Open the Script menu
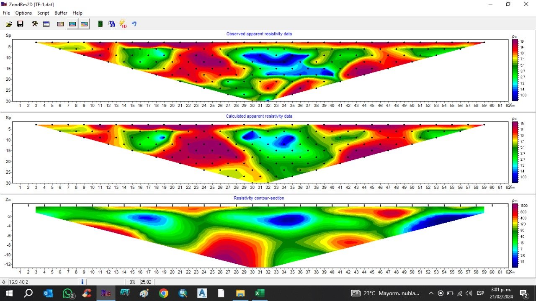 pos(43,13)
